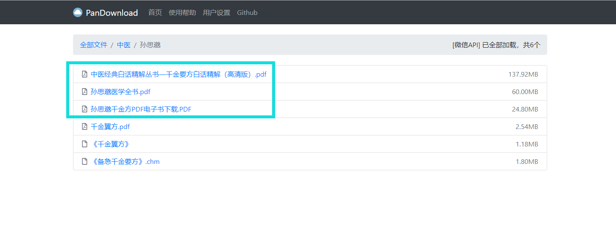The width and height of the screenshot is (616, 238).
Task: Open the 《千金翼方》 file link
Action: click(x=110, y=144)
